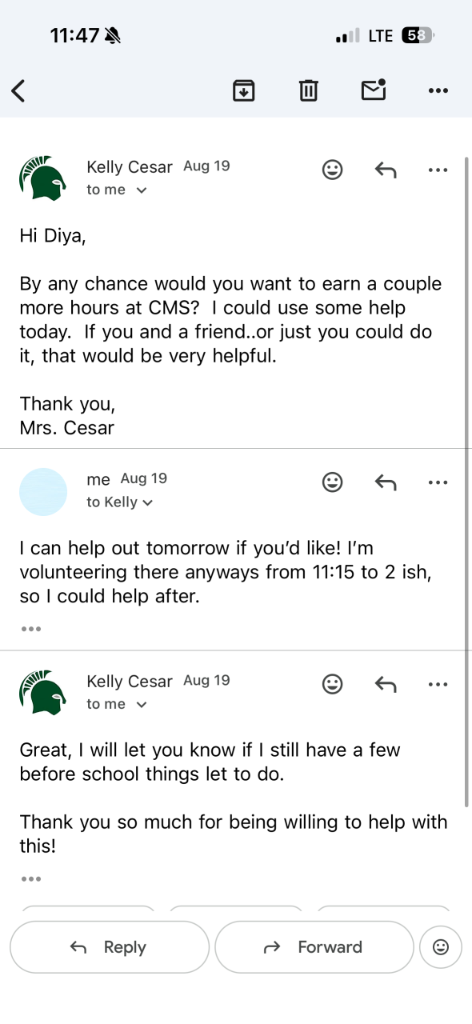Reply to the first Kelly Cesar message arrow

[x=386, y=170]
